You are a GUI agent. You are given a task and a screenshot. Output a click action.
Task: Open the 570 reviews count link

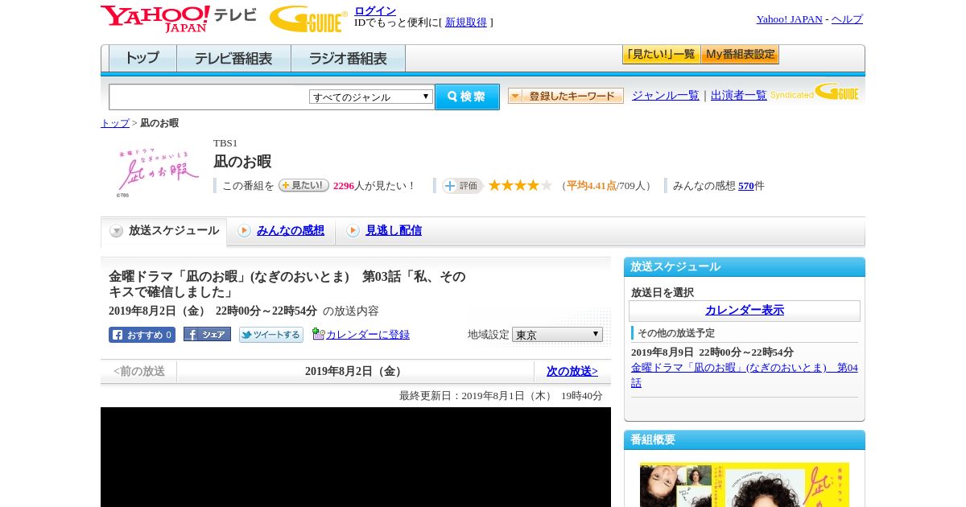pyautogui.click(x=746, y=186)
